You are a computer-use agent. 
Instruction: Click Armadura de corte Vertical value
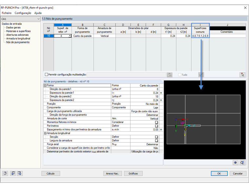pyautogui.click(x=144, y=119)
